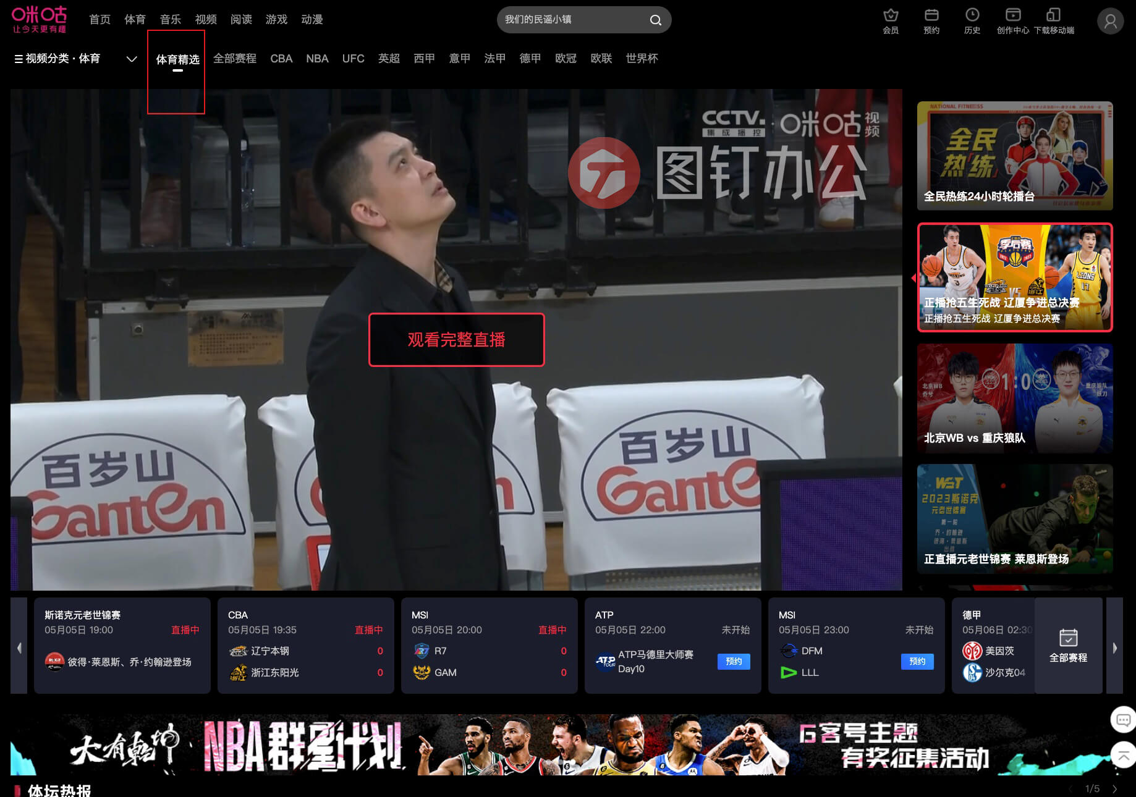The image size is (1136, 797).
Task: Click the Migu logo
Action: 39,19
